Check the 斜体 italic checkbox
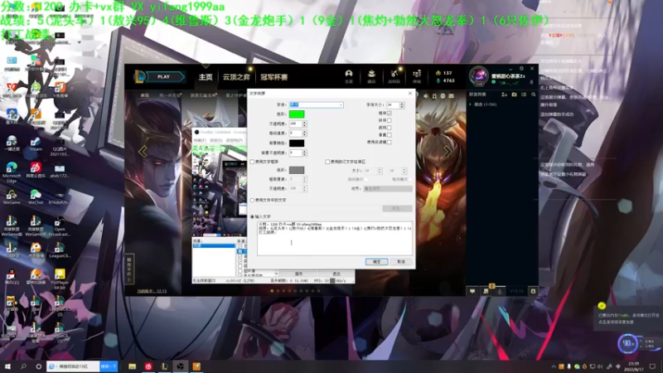 [389, 120]
